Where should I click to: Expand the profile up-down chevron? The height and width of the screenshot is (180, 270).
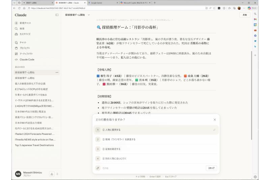click(x=57, y=174)
